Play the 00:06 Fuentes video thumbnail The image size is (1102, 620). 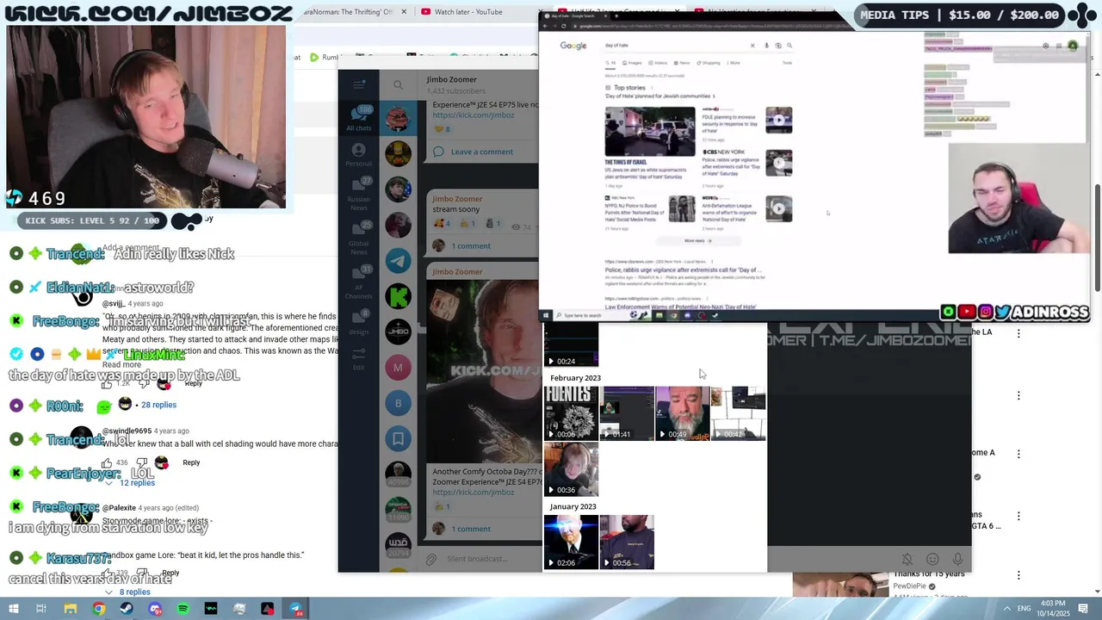[x=571, y=413]
